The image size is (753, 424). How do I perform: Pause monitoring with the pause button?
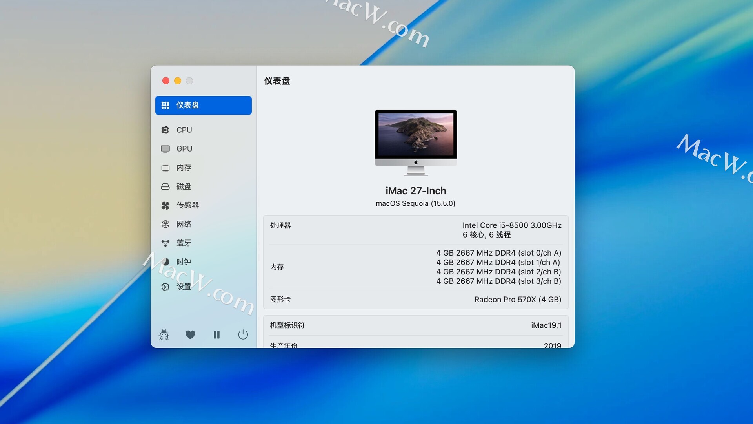216,334
